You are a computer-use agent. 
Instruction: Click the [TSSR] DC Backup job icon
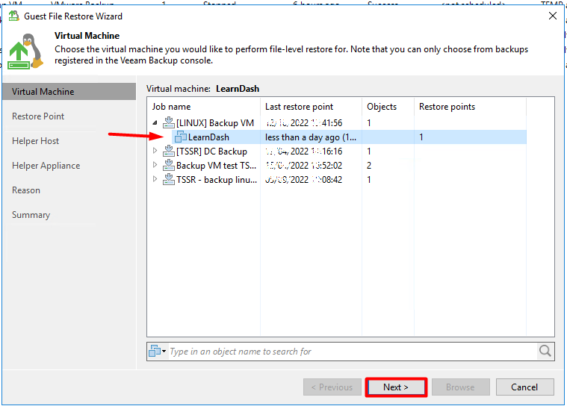pyautogui.click(x=169, y=152)
